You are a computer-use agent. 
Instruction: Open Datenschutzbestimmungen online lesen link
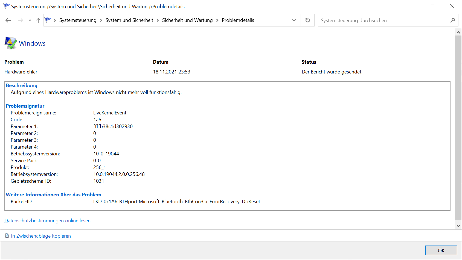(47, 221)
